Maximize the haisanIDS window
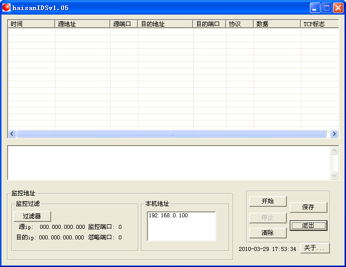 (x=326, y=8)
